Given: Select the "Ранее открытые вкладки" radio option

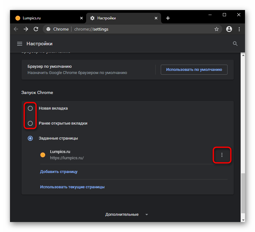Looking at the screenshot, I should coord(30,123).
